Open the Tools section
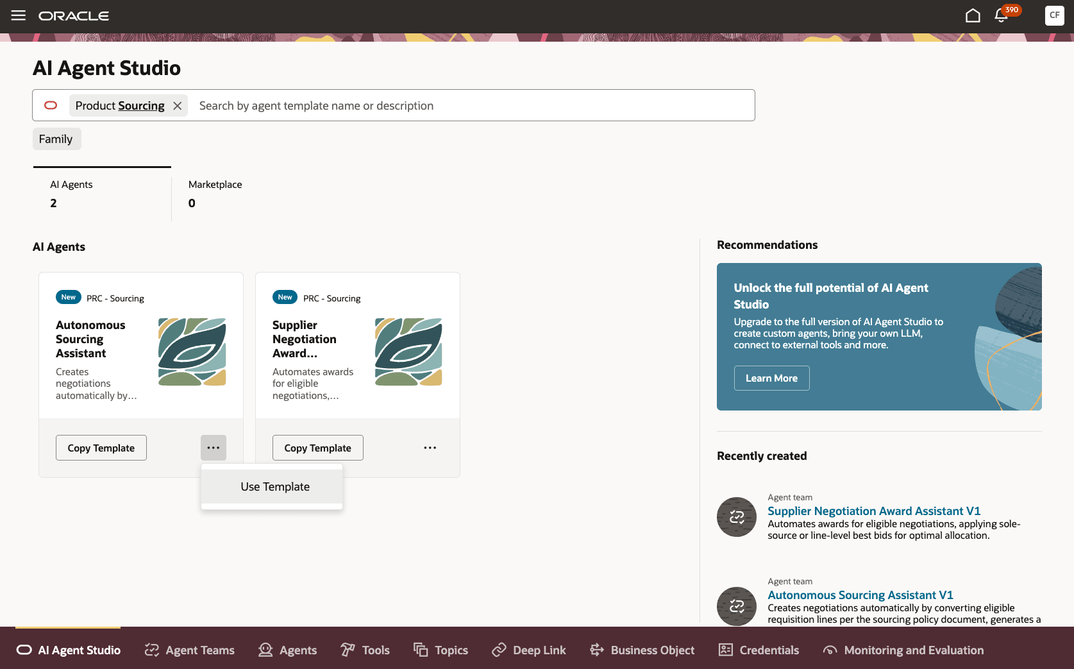The height and width of the screenshot is (669, 1074). coord(364,650)
